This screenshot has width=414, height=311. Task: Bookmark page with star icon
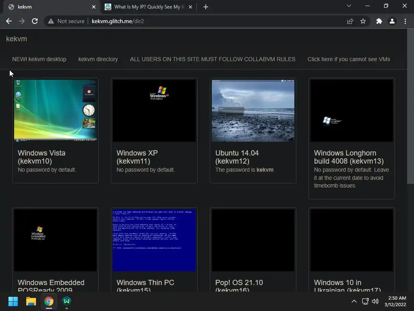[363, 21]
